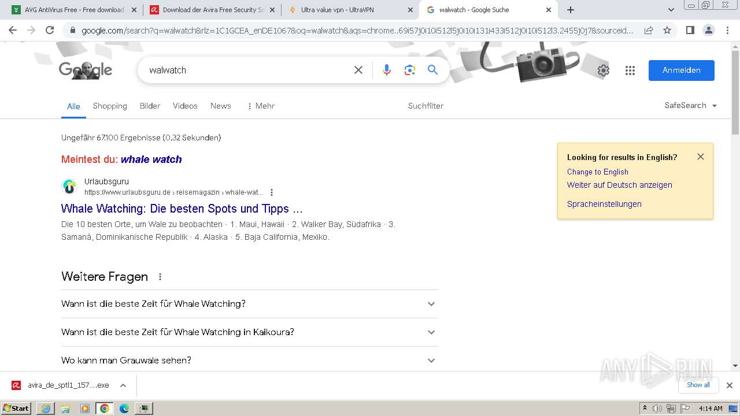Reload the page with the refresh icon
This screenshot has width=740, height=416.
(50, 30)
